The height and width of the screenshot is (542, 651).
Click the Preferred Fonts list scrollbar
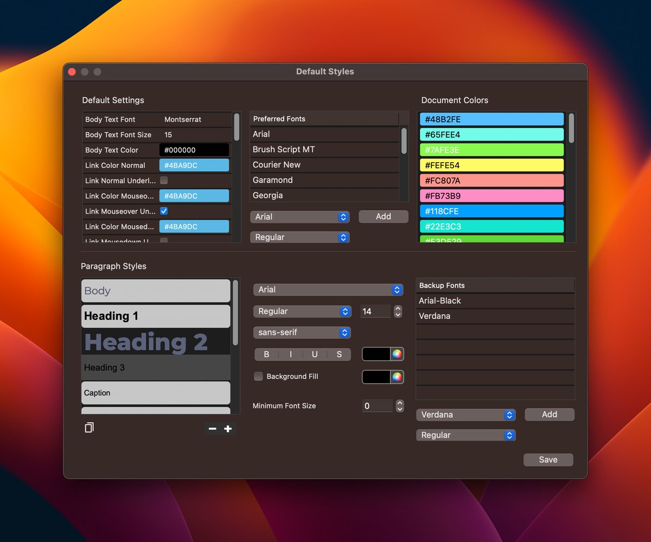(x=404, y=140)
